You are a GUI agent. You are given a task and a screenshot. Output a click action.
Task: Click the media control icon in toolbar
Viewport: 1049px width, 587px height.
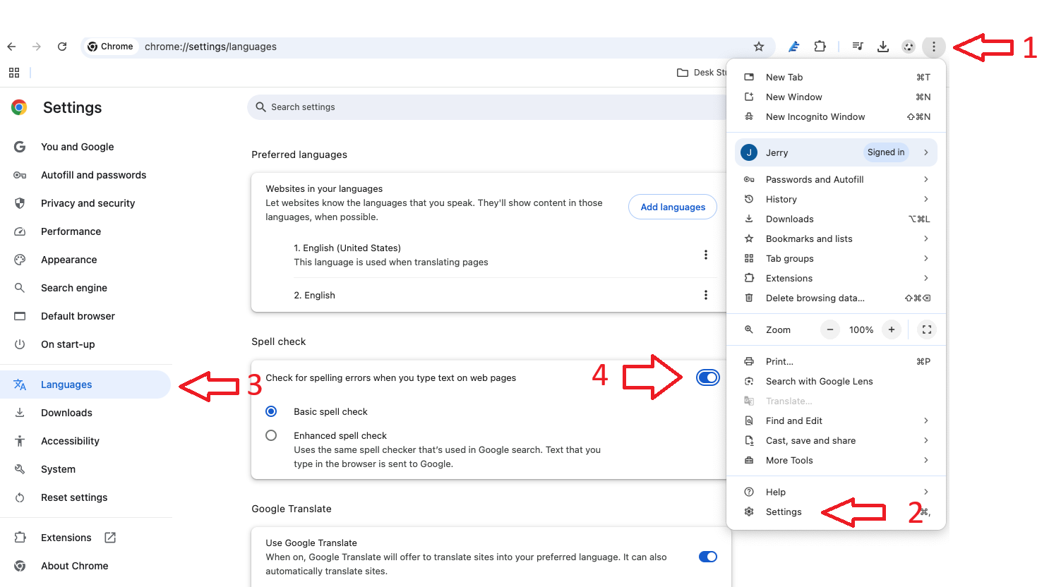858,47
